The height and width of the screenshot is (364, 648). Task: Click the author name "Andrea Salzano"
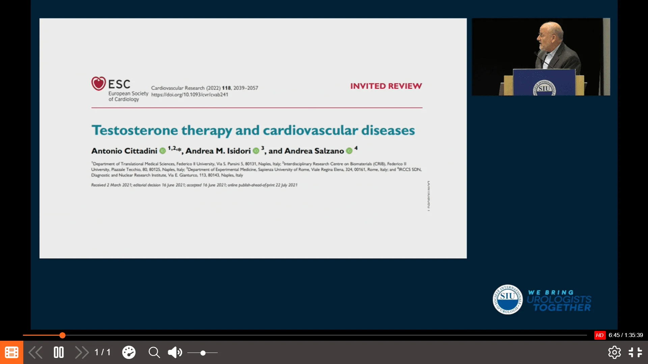click(314, 151)
